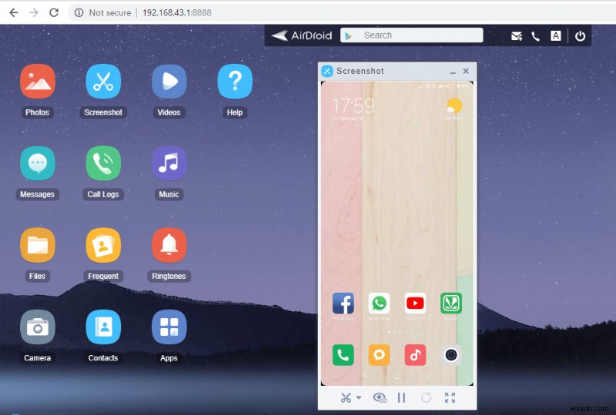
Task: Open the Videos icon
Action: click(x=169, y=81)
